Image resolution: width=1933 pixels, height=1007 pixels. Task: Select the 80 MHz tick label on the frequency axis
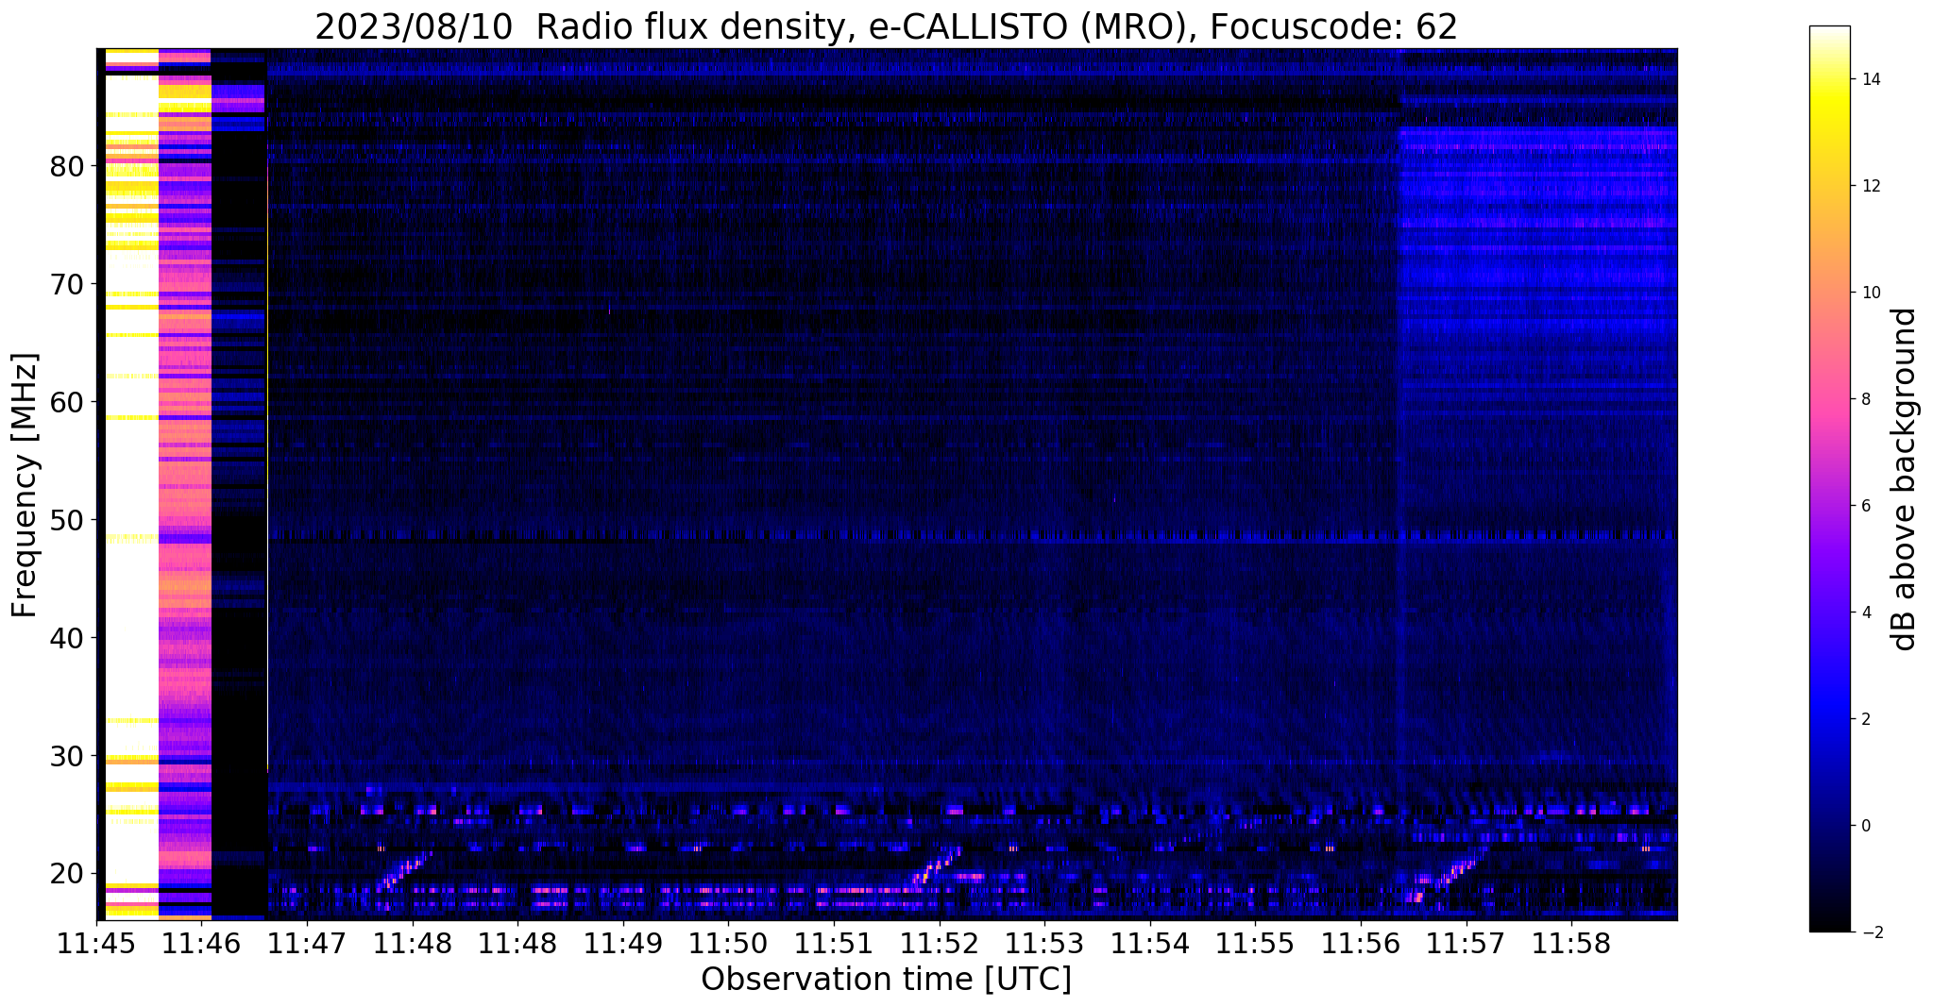pyautogui.click(x=67, y=167)
